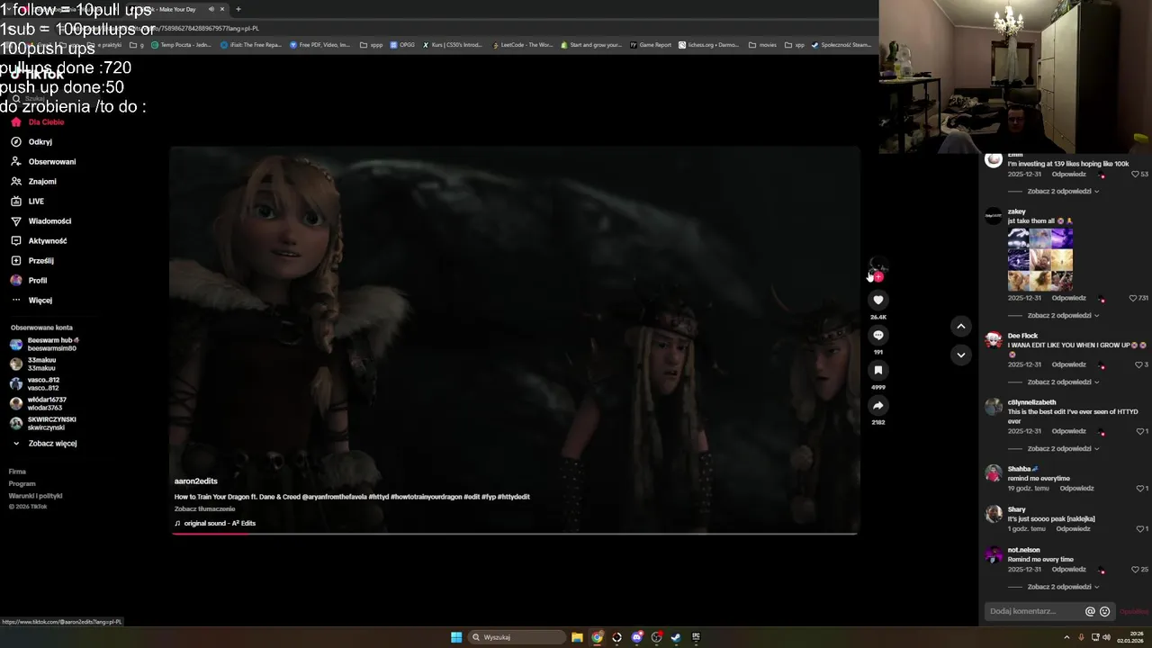Expand replies under Dee Flock's comment

tap(1063, 382)
